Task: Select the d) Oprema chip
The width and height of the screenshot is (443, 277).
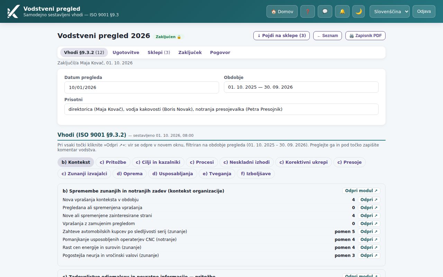Action: [x=130, y=174]
